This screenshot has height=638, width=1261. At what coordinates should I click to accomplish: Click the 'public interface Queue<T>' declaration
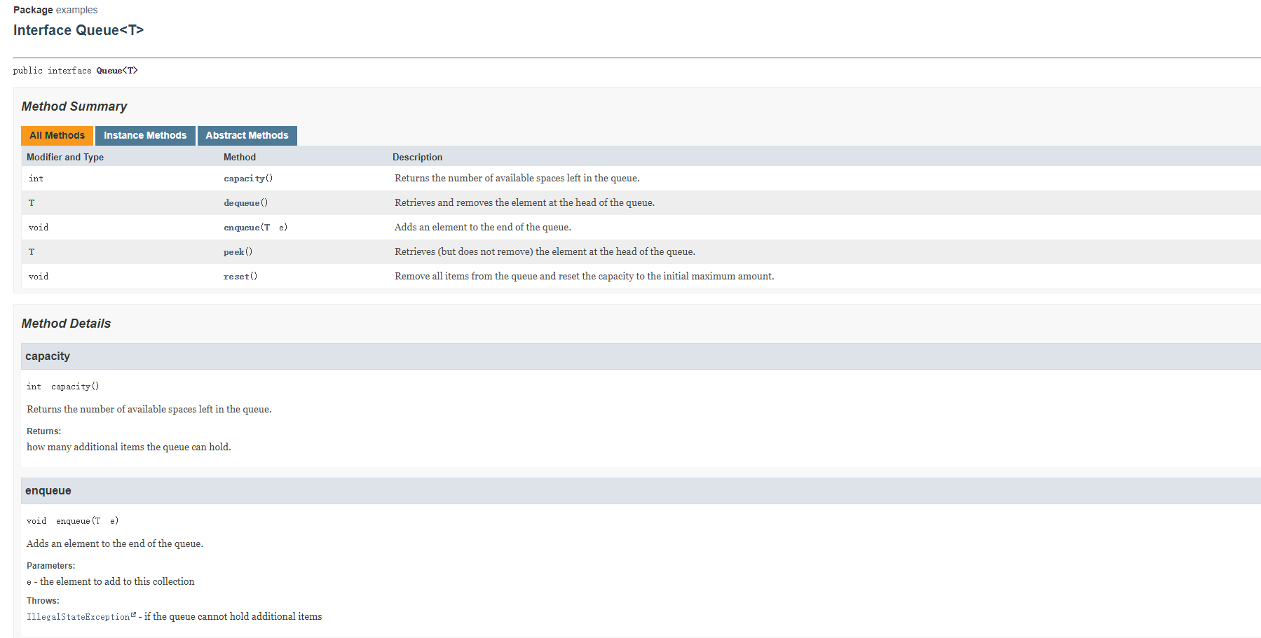[x=76, y=71]
